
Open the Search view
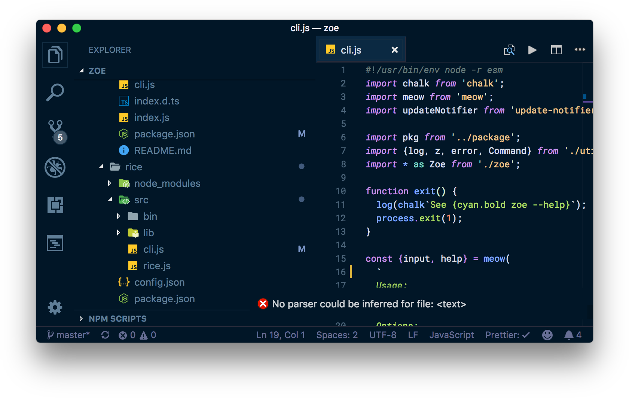(x=55, y=92)
